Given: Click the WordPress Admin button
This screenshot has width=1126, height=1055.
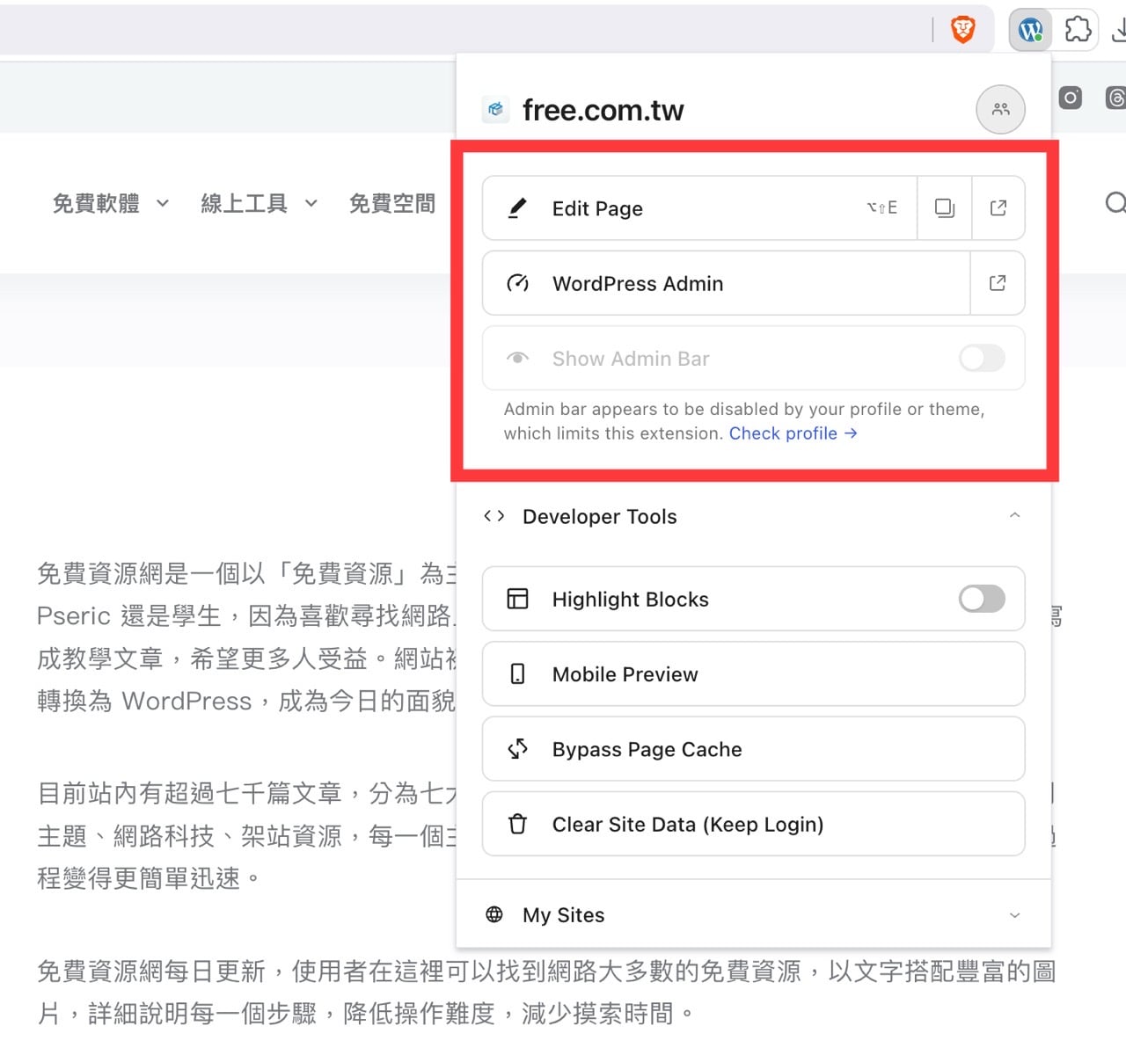Looking at the screenshot, I should click(x=726, y=283).
